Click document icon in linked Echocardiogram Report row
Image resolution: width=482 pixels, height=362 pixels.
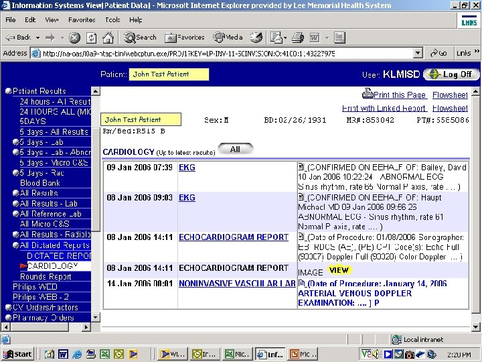point(301,237)
